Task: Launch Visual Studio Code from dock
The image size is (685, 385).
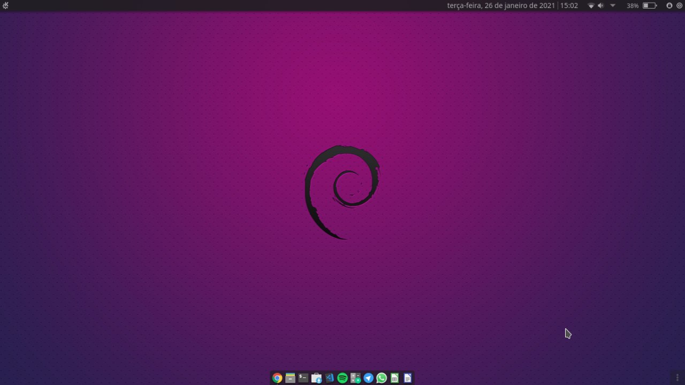Action: pyautogui.click(x=330, y=378)
